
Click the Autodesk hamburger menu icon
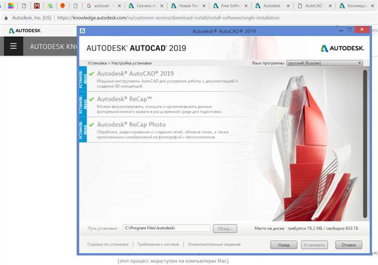coord(13,46)
